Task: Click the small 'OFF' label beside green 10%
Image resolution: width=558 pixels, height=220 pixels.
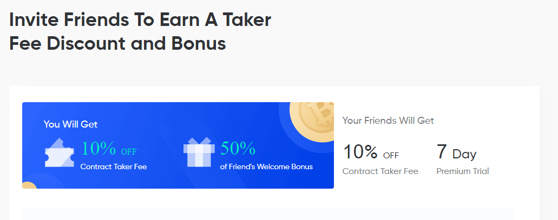Action: [129, 151]
